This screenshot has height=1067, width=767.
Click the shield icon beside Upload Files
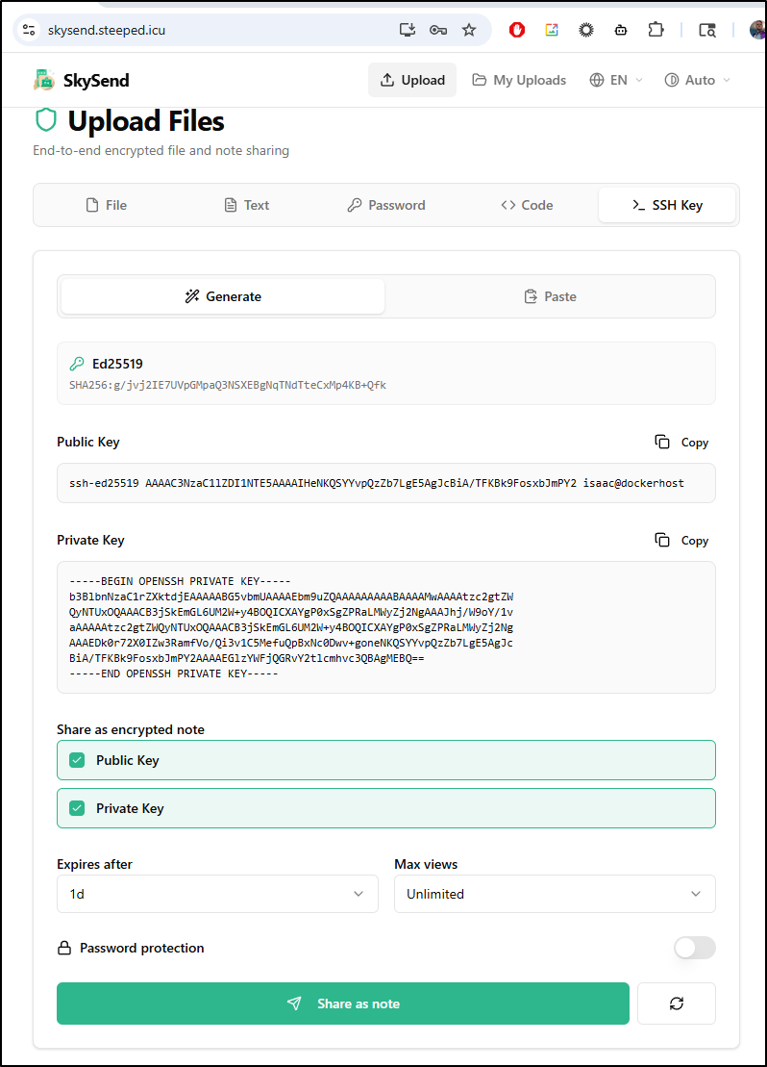coord(45,120)
